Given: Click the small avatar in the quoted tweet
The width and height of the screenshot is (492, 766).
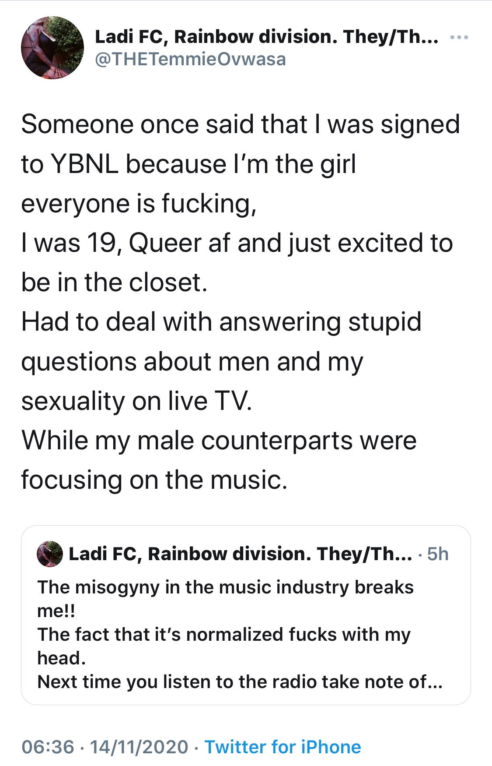Looking at the screenshot, I should click(50, 554).
